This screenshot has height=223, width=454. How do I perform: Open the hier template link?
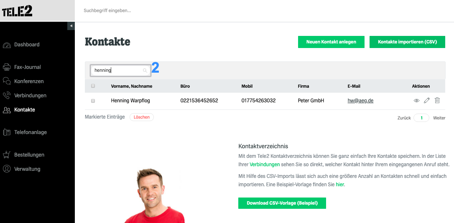[x=340, y=184]
